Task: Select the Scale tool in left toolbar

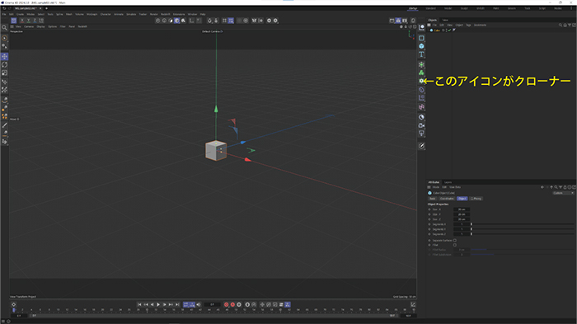Action: pyautogui.click(x=4, y=73)
